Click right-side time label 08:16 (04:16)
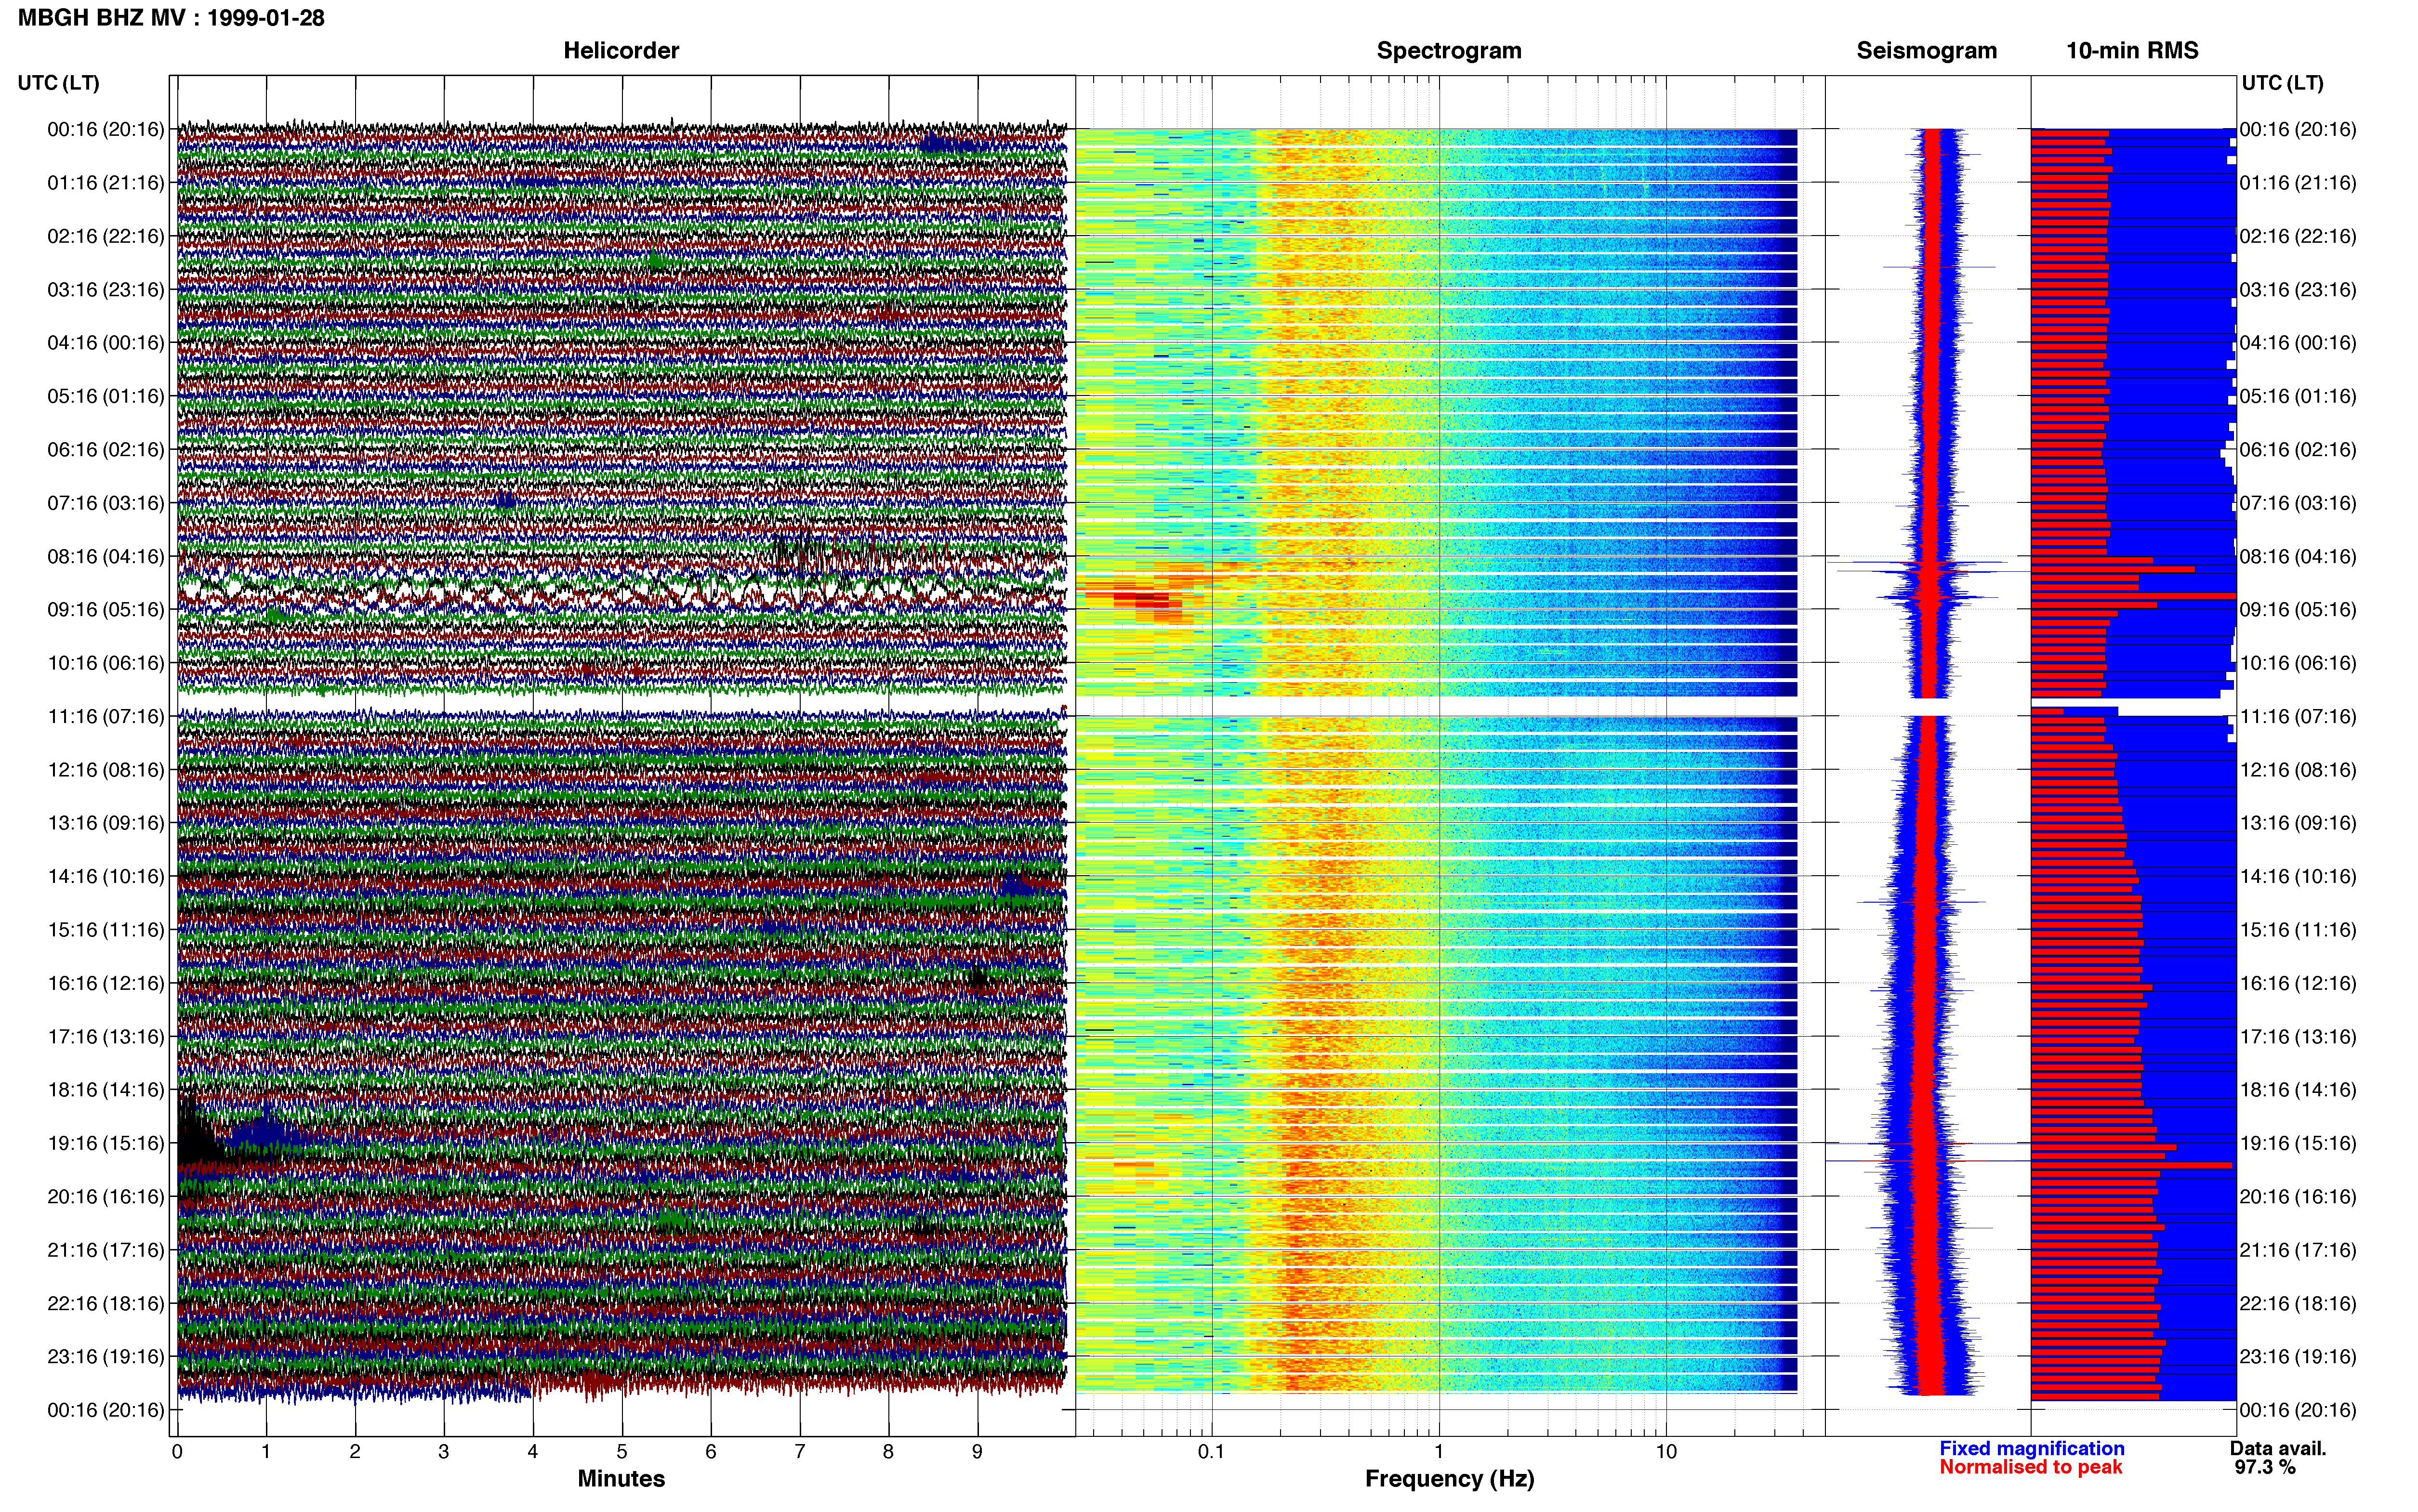 click(2298, 556)
